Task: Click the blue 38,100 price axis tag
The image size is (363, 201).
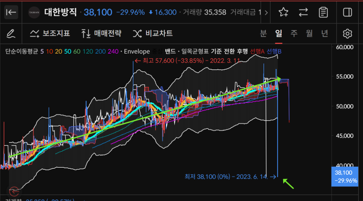Action: click(345, 177)
